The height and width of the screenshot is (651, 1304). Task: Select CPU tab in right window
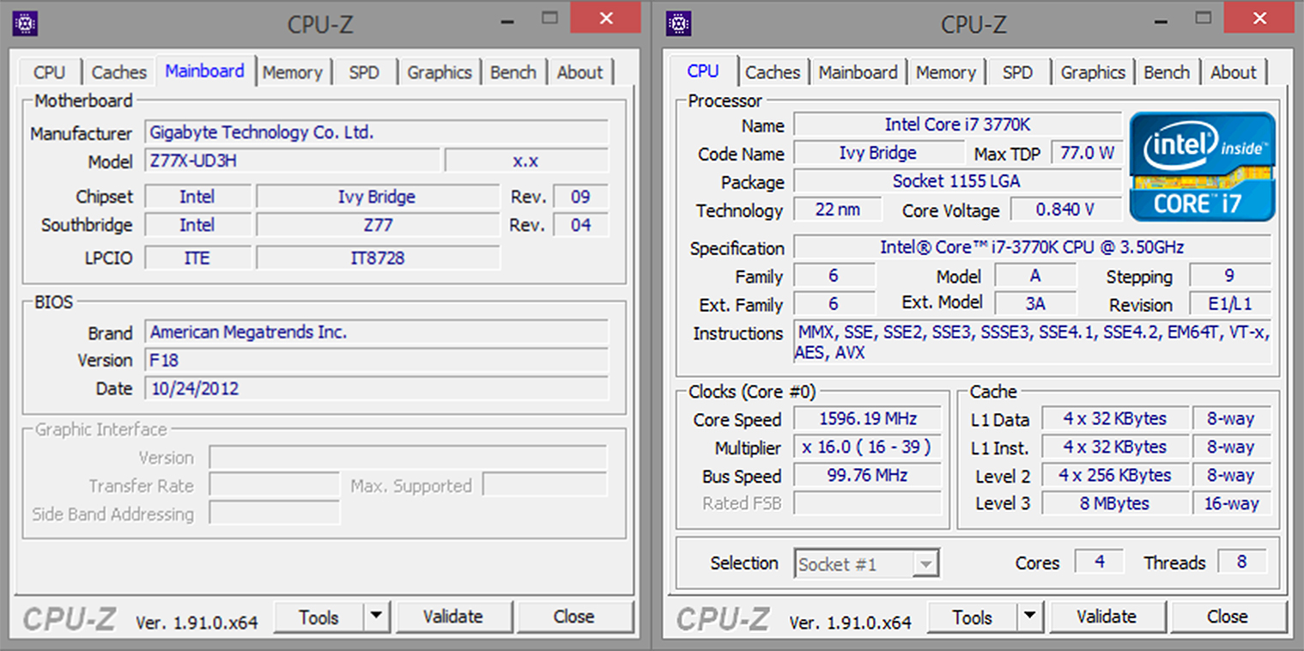coord(703,71)
